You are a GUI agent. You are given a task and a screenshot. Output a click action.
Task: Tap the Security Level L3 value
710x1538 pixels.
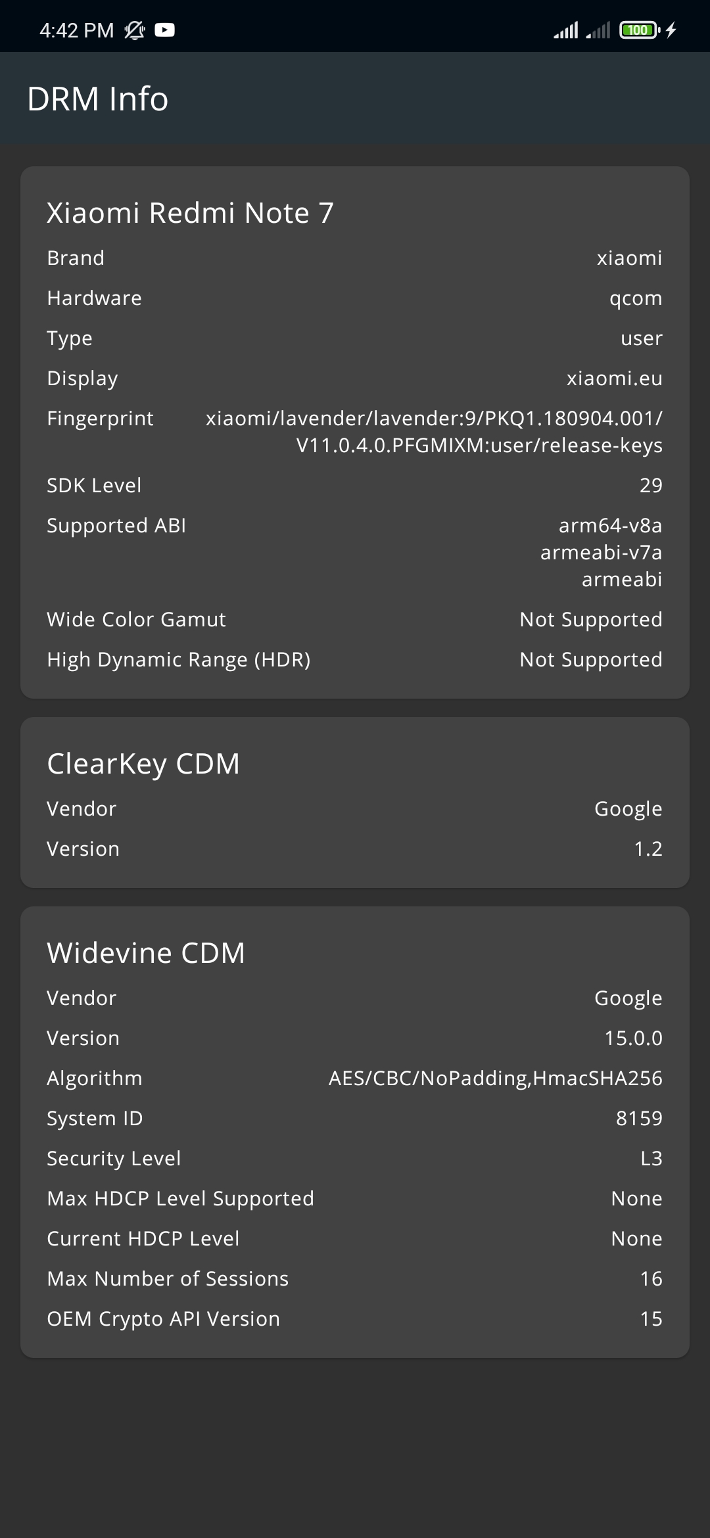(x=651, y=1159)
